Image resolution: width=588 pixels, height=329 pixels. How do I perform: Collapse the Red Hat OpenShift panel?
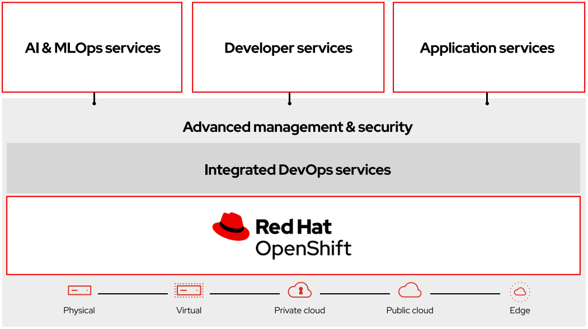(294, 235)
